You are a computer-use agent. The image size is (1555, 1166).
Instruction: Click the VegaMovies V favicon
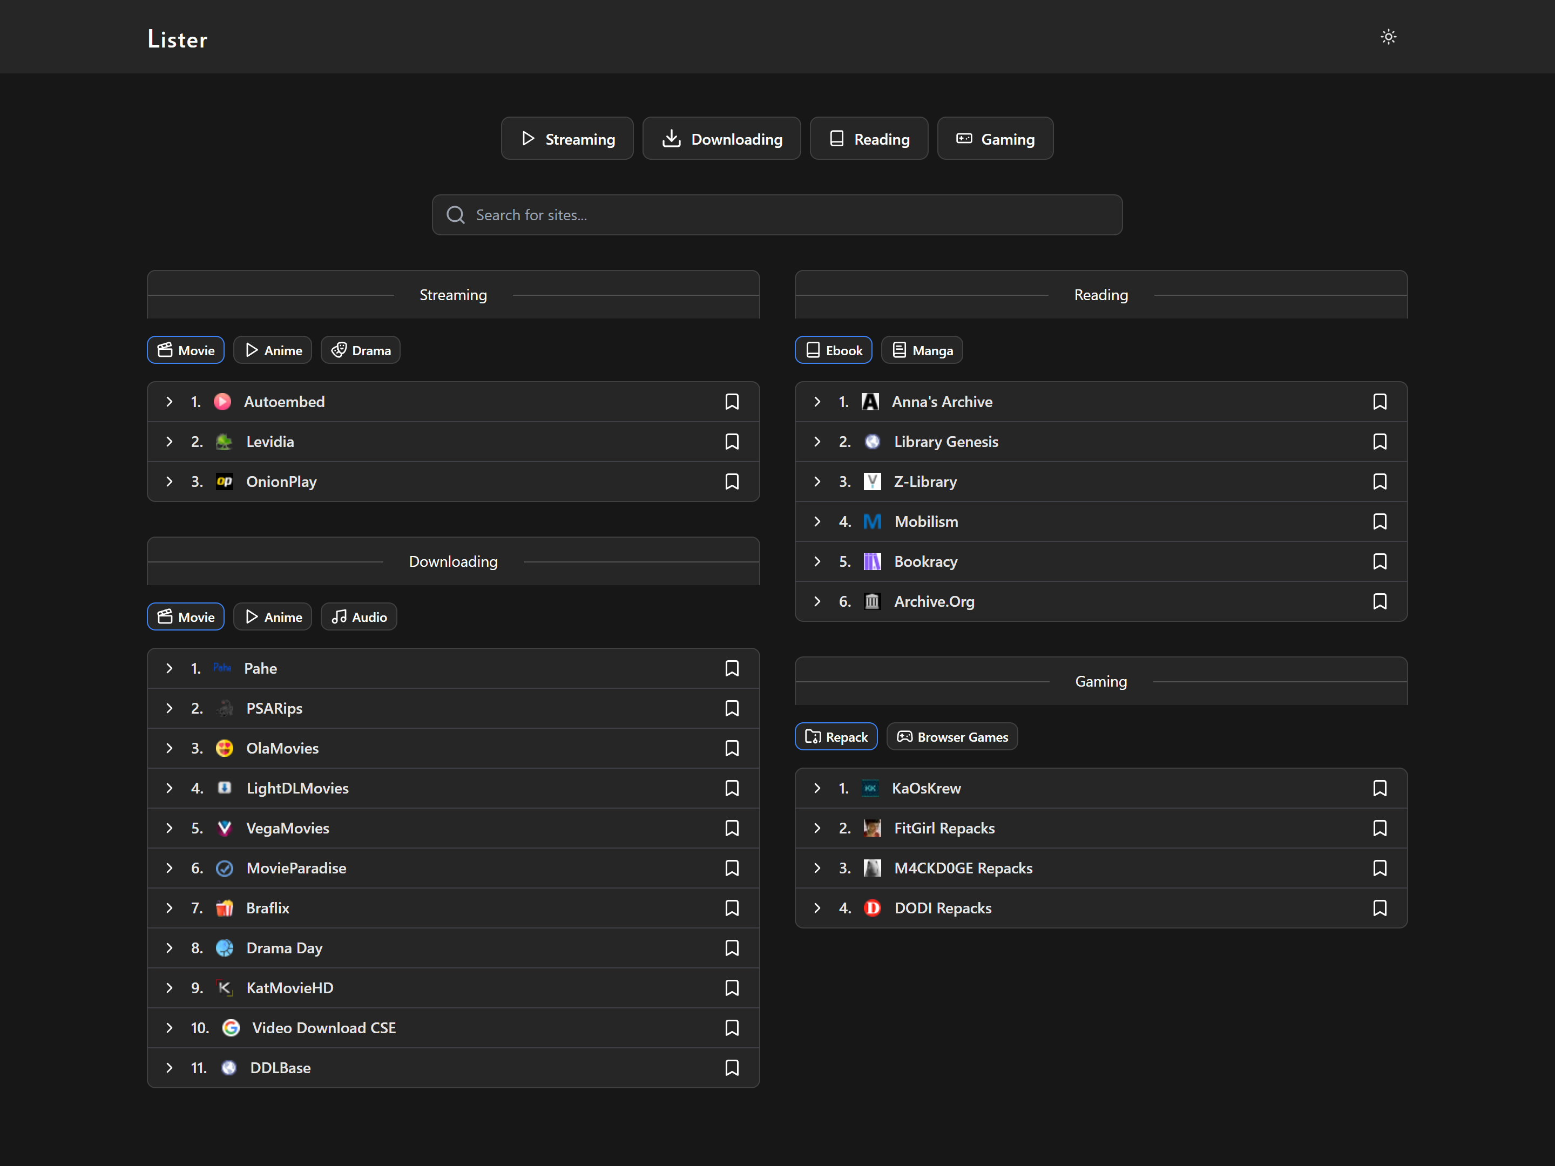224,828
